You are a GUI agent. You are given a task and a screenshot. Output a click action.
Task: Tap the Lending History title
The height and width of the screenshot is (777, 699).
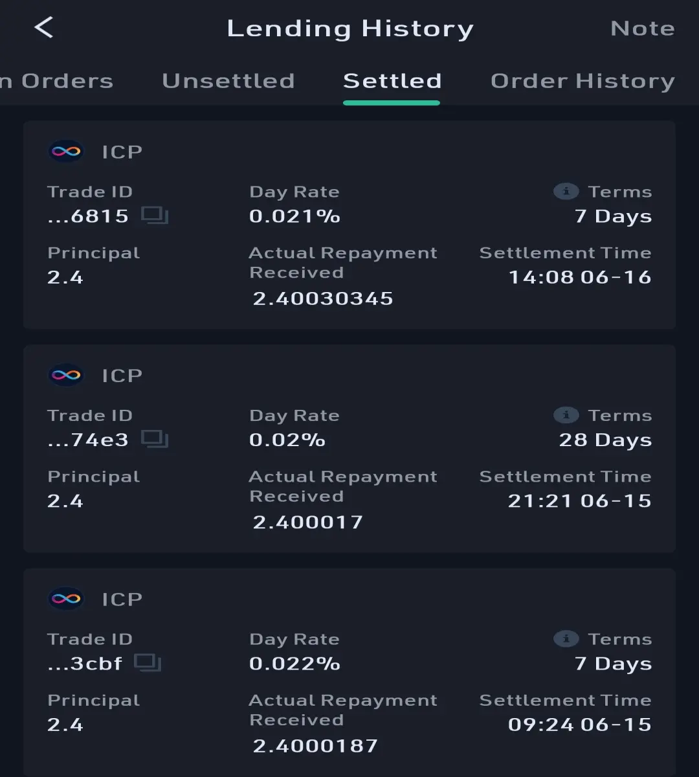350,29
